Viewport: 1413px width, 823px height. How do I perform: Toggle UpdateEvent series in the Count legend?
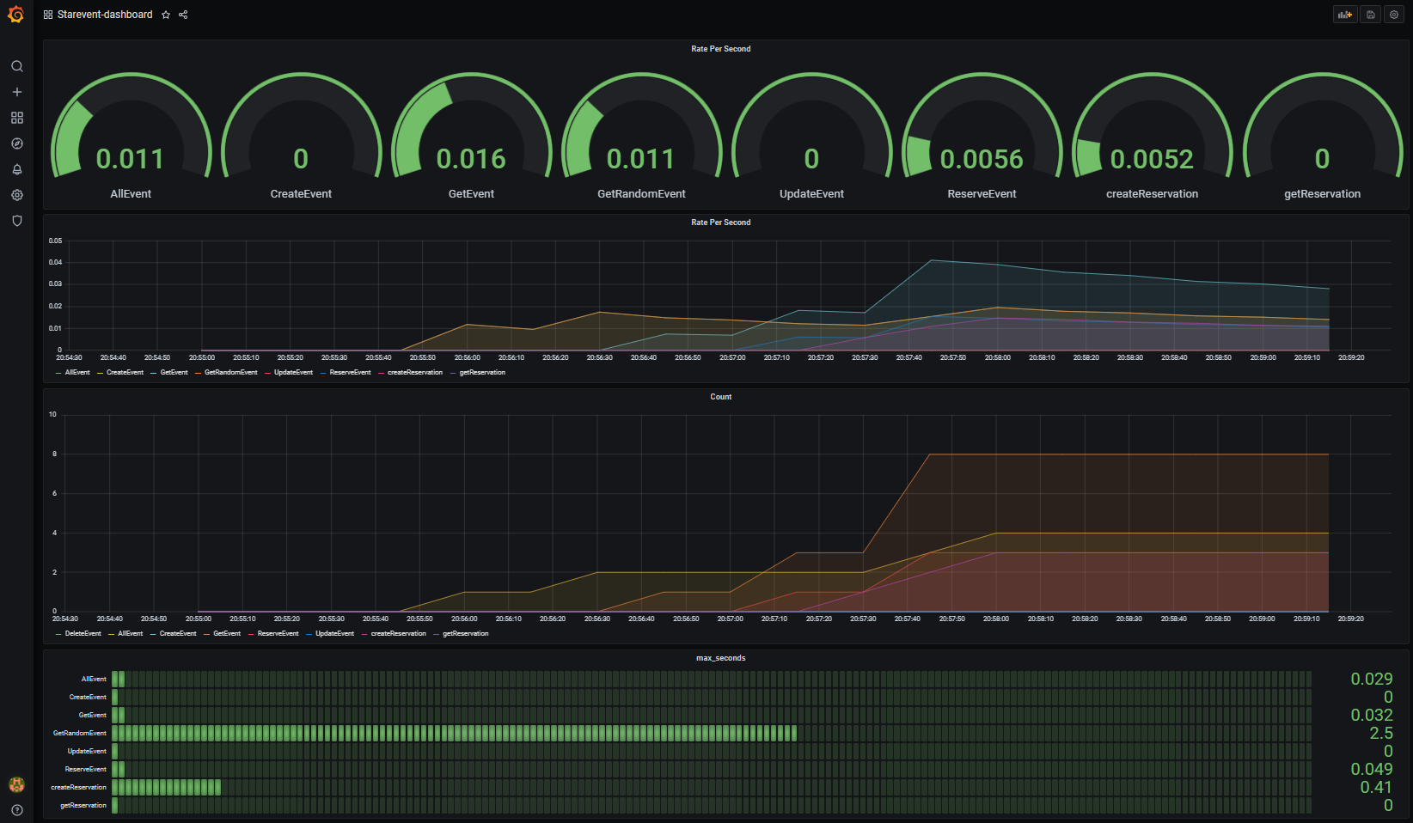coord(335,634)
